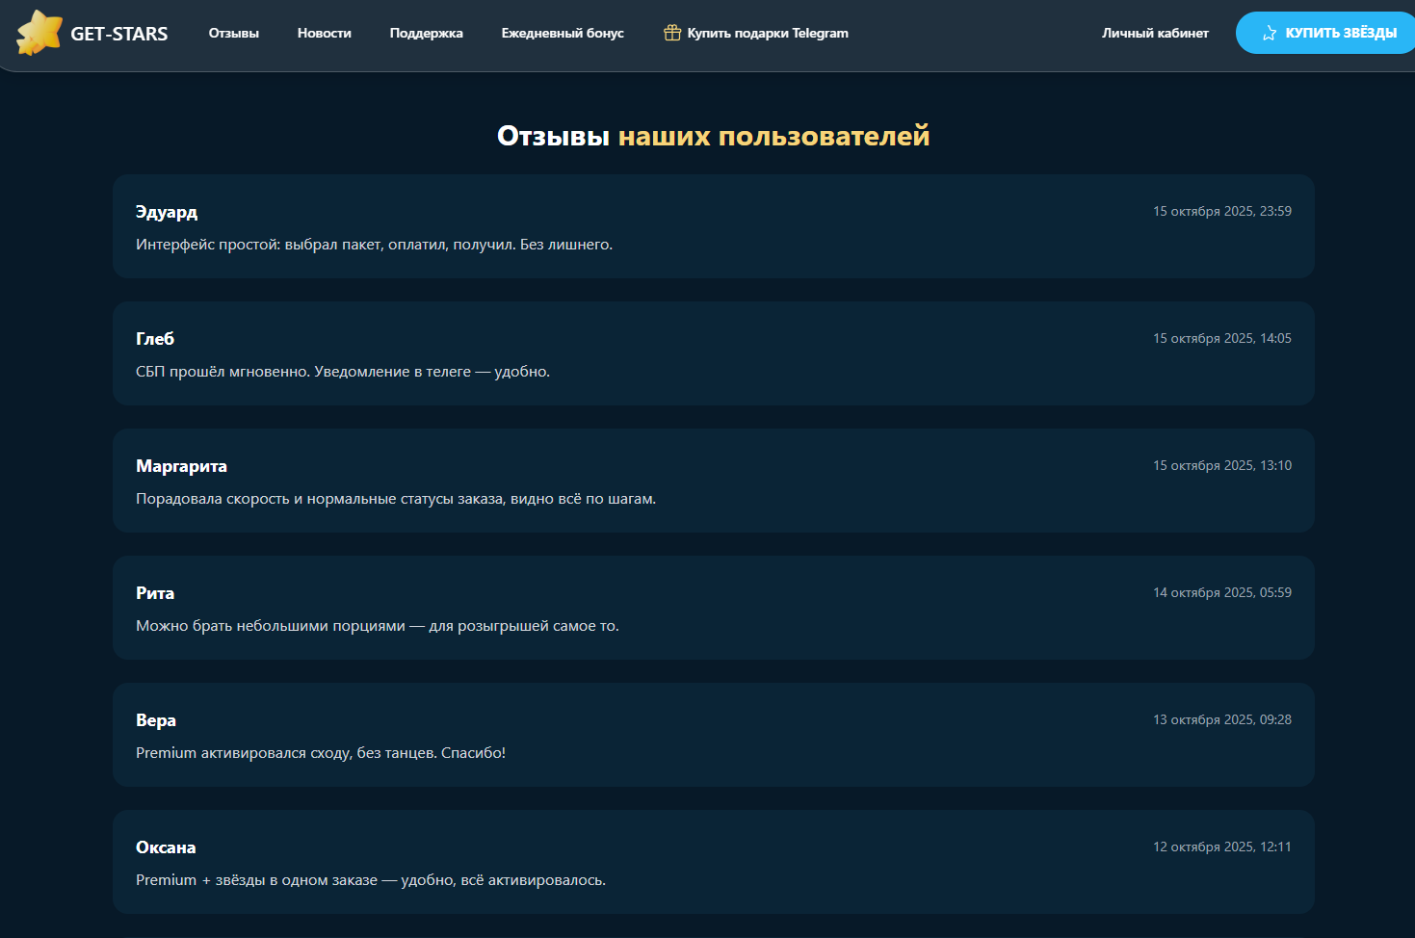
Task: Click the 12 октября 2025, 12:11 timestamp
Action: [x=1221, y=847]
